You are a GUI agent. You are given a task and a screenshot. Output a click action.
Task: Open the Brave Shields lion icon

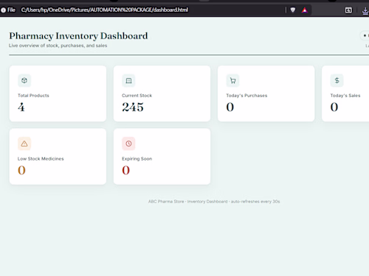293,10
